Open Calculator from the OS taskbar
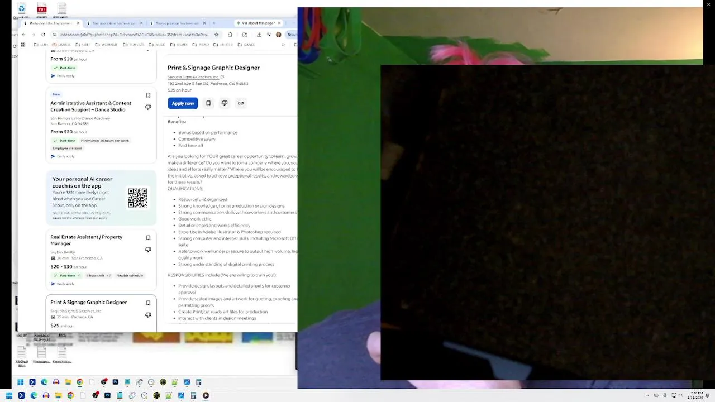715x402 pixels. [193, 395]
